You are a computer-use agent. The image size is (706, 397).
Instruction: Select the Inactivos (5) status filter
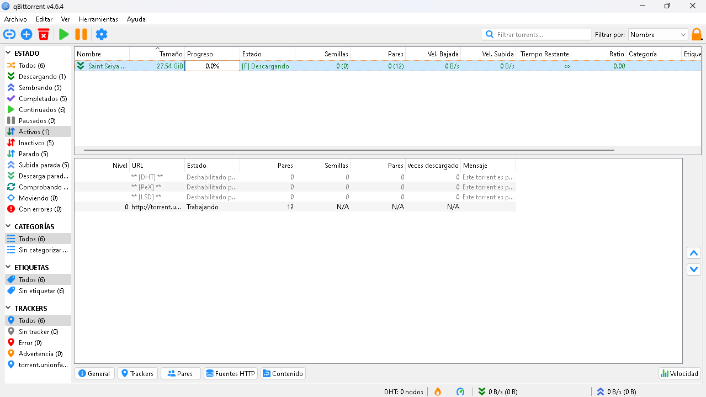click(38, 143)
